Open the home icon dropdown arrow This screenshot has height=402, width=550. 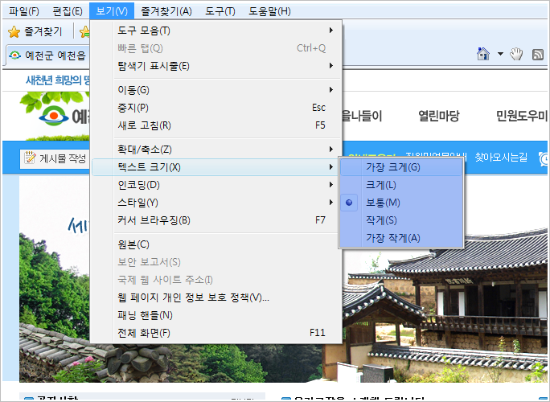click(500, 54)
